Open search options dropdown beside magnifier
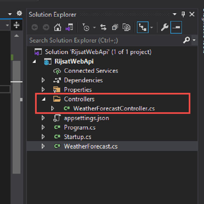 (194, 40)
